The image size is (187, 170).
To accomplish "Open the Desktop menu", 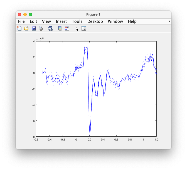I will point(95,21).
